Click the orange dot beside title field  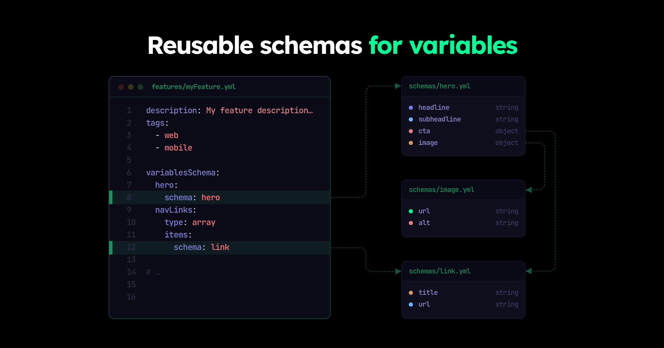(x=411, y=293)
